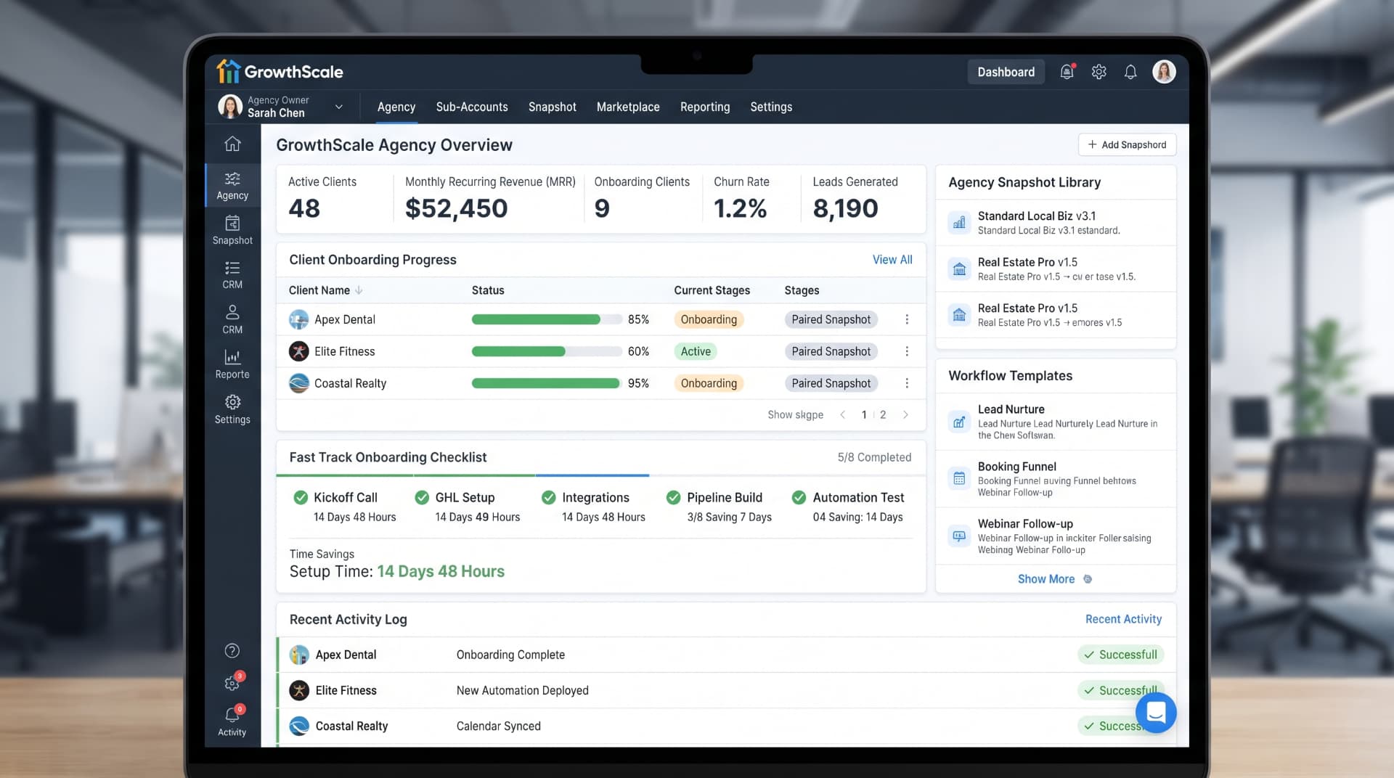This screenshot has width=1394, height=778.
Task: Click the Add Snapshord button
Action: (x=1127, y=144)
